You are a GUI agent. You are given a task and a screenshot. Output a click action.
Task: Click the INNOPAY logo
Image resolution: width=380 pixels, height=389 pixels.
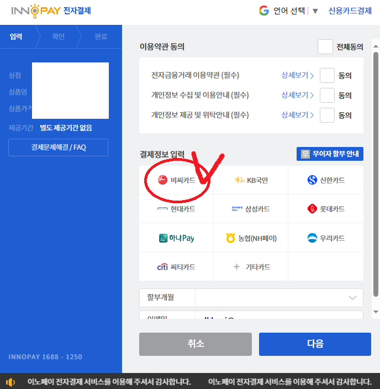[x=36, y=10]
